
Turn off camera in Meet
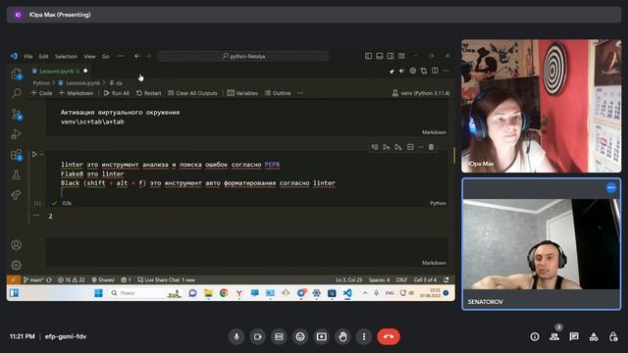(x=257, y=336)
